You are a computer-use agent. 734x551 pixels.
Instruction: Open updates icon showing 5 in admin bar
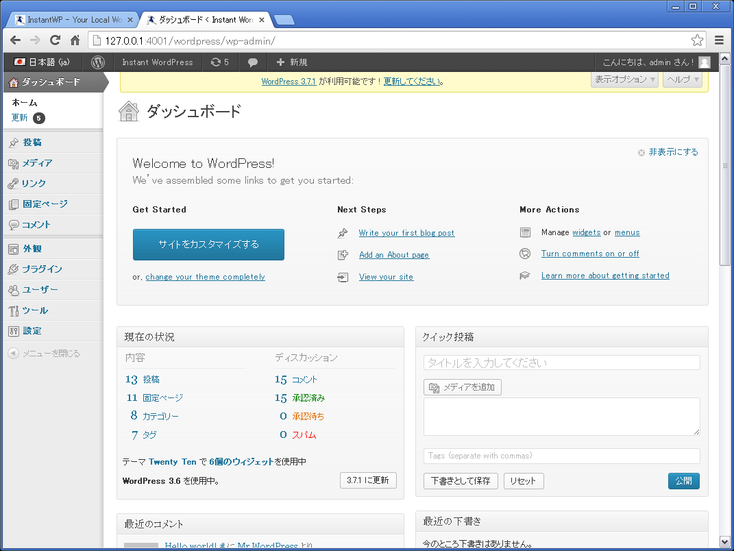pyautogui.click(x=219, y=62)
